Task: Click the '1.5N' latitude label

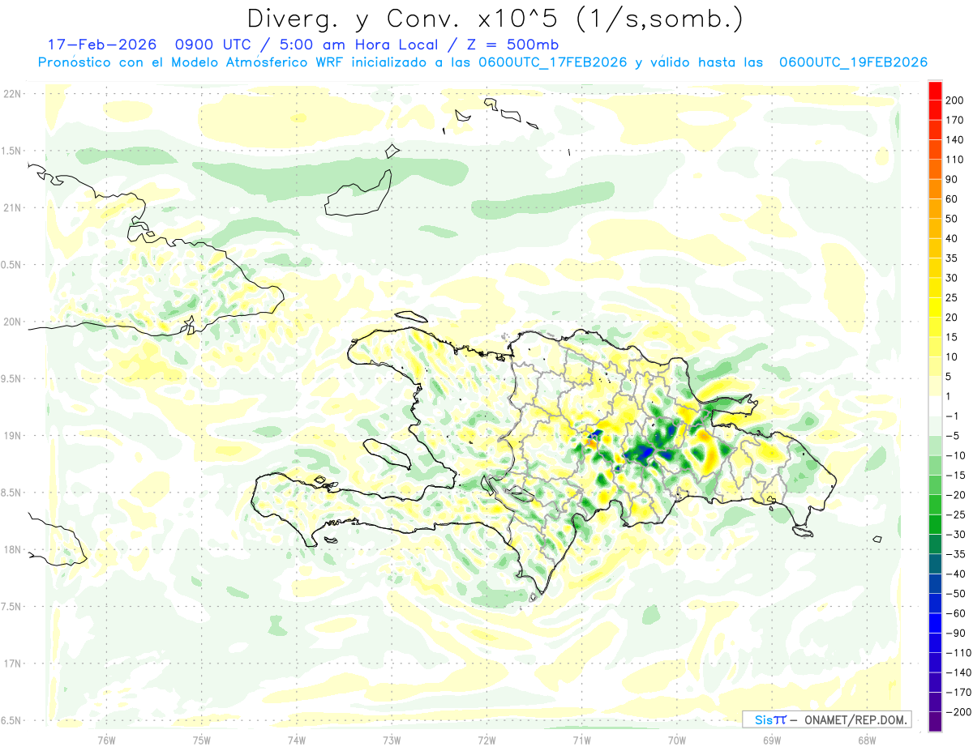Action: pyautogui.click(x=11, y=151)
